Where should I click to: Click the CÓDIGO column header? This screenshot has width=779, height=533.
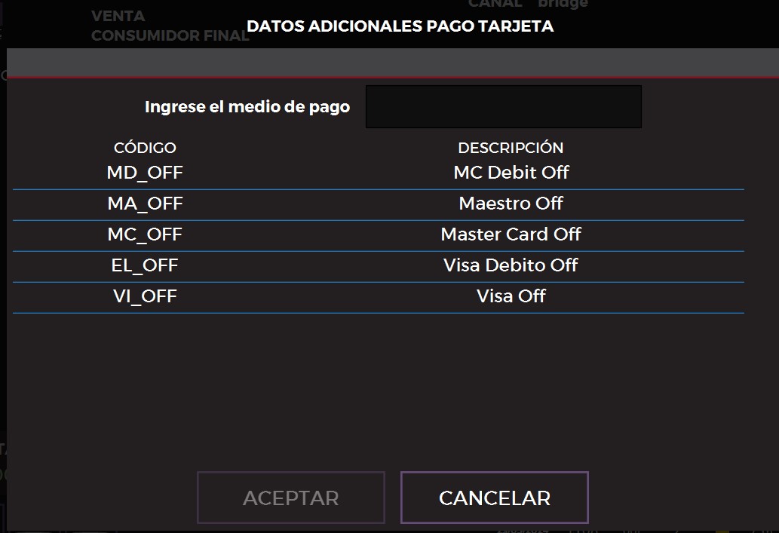[145, 148]
